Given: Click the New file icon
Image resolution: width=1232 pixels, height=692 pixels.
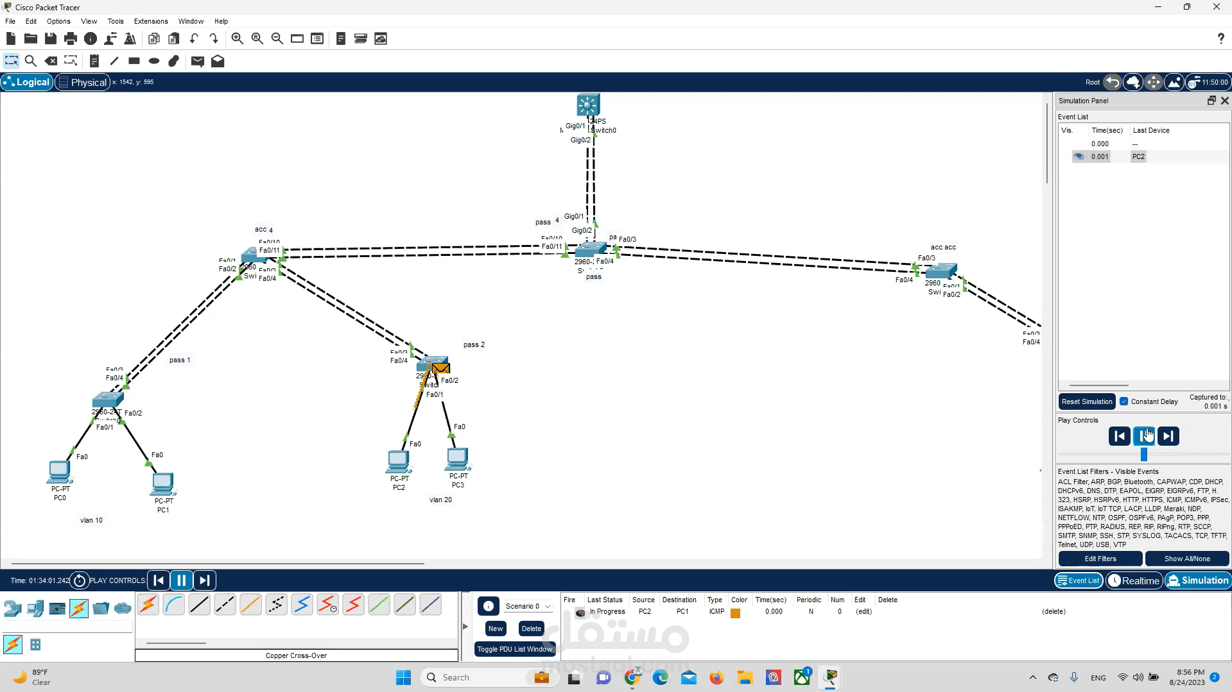Looking at the screenshot, I should [x=10, y=38].
